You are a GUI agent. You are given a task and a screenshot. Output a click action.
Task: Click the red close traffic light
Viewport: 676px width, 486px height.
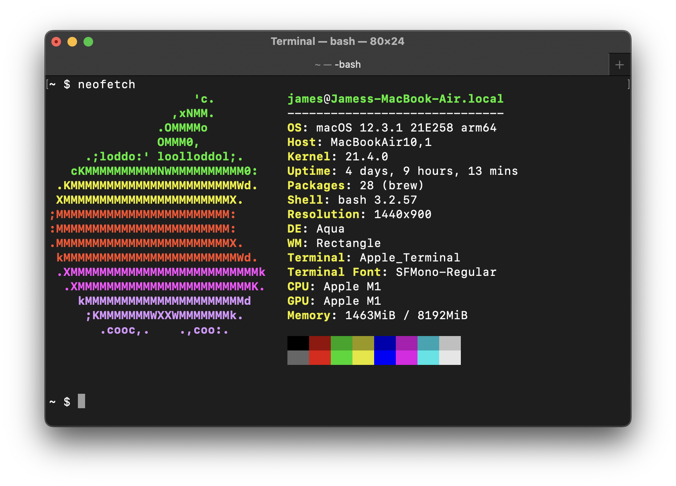(56, 41)
